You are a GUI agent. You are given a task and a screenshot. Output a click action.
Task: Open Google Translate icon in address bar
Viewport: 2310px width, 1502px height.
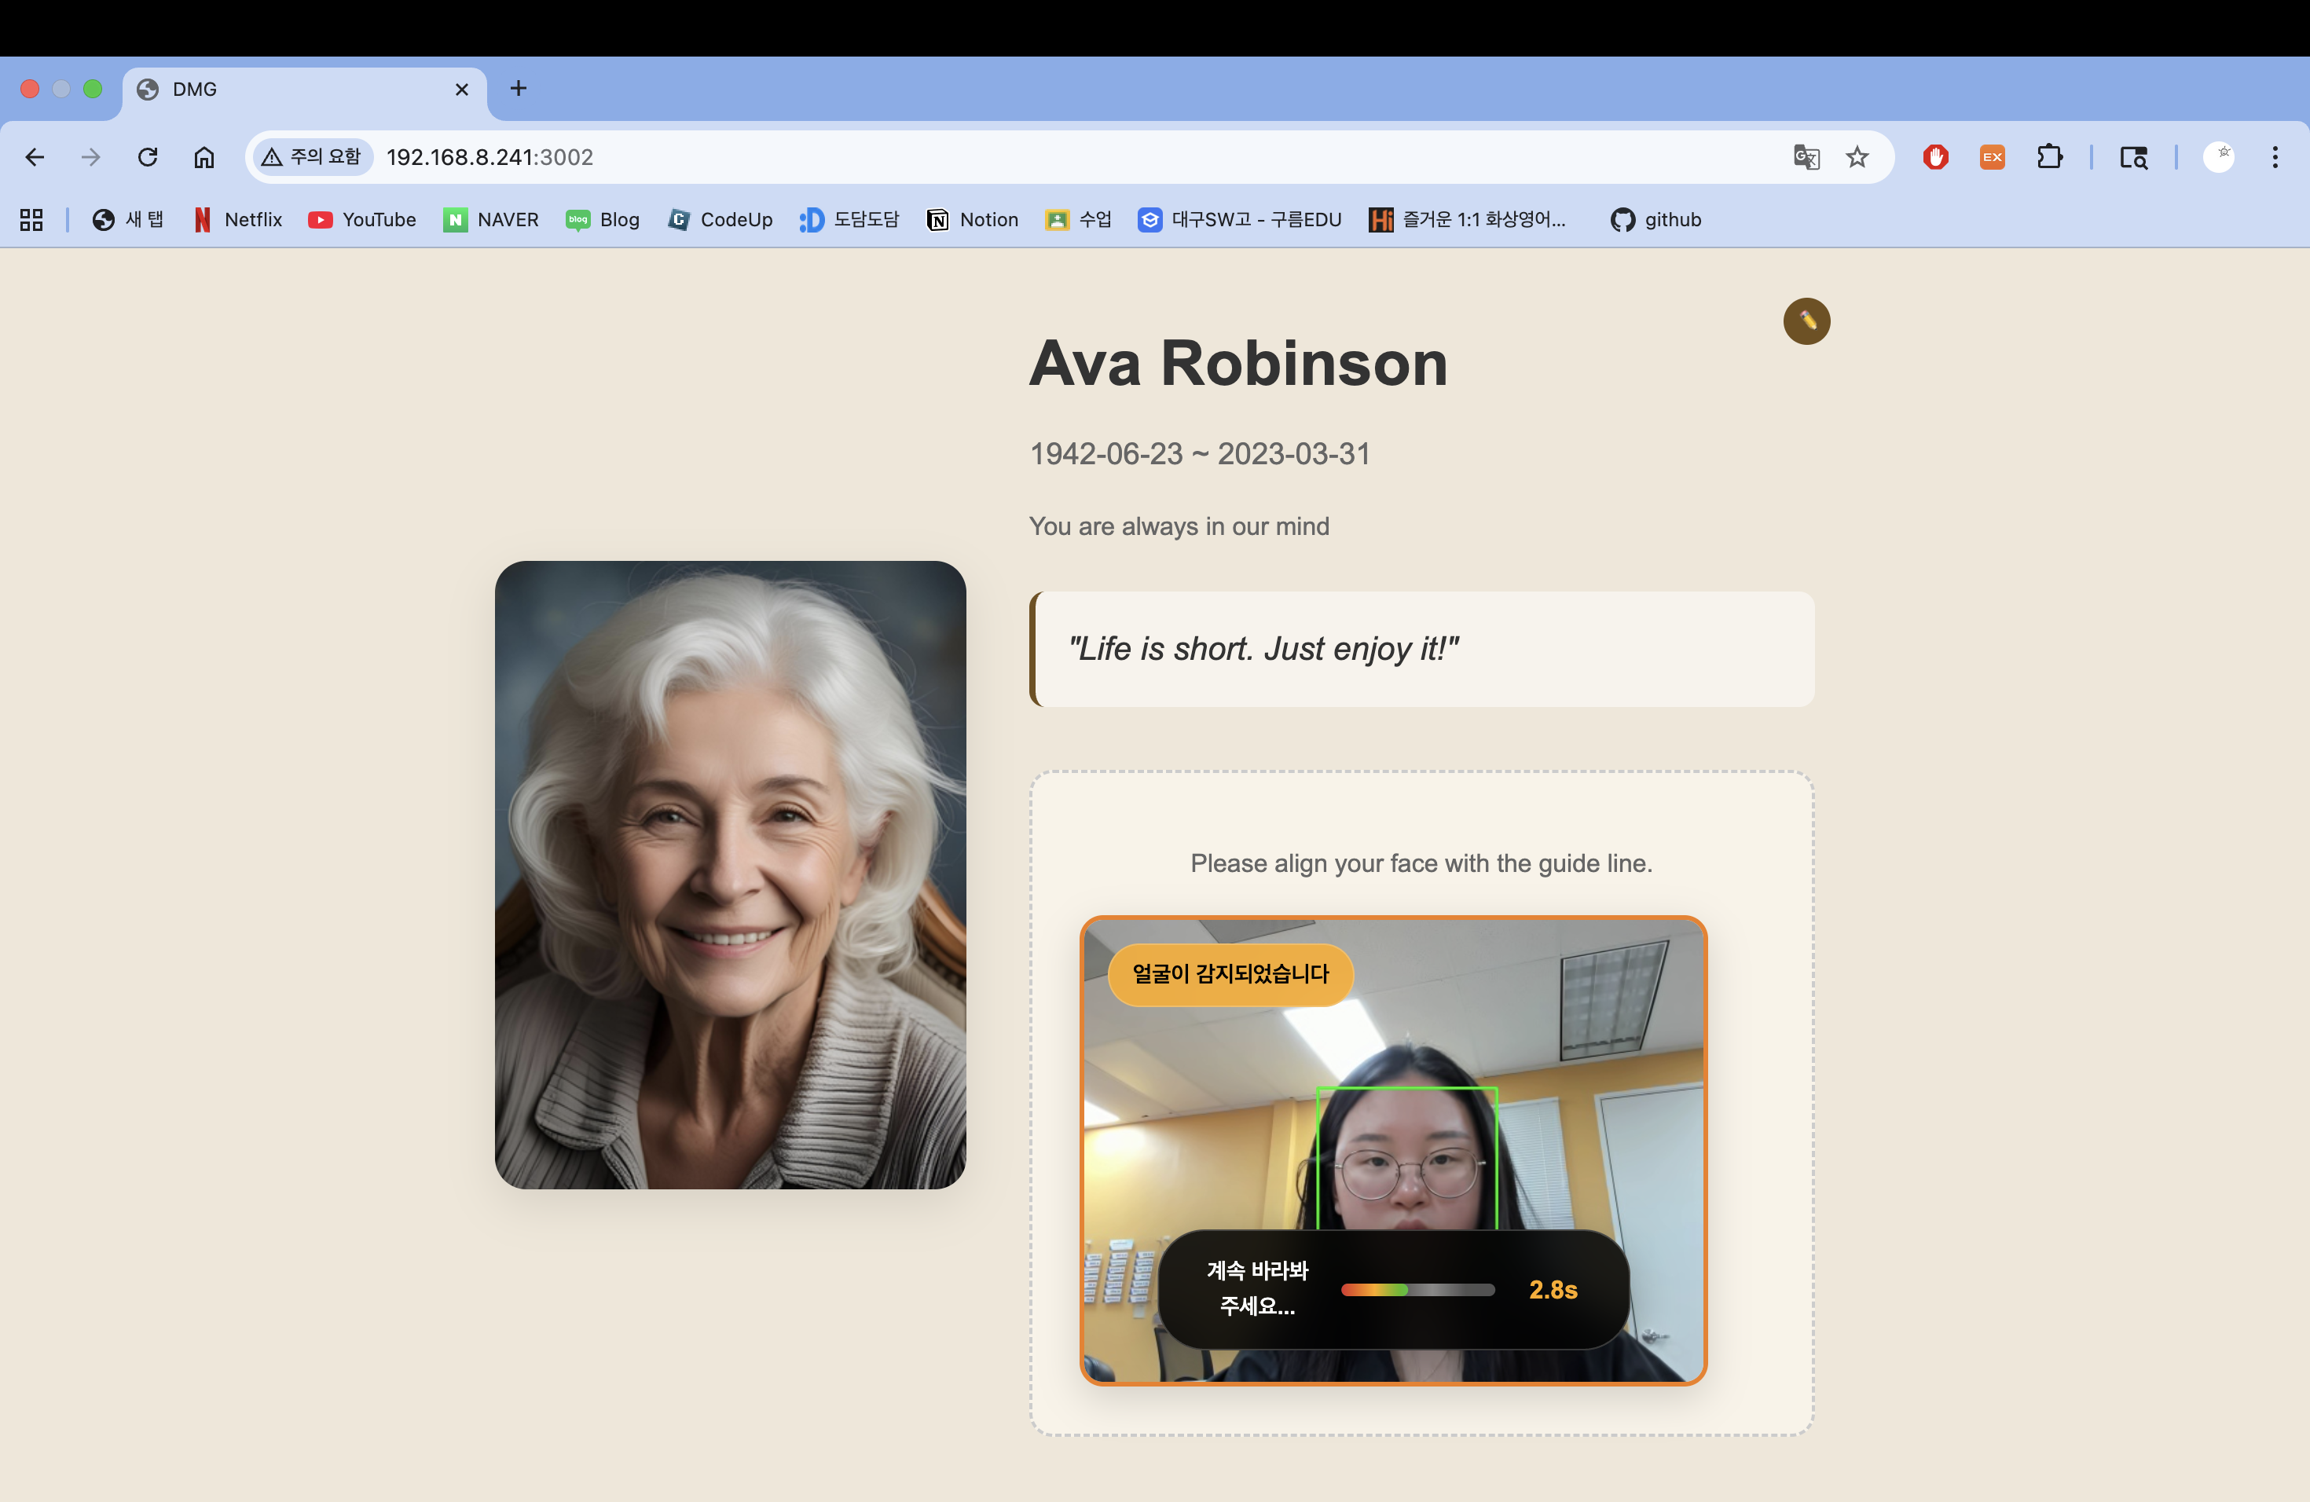coord(1806,157)
